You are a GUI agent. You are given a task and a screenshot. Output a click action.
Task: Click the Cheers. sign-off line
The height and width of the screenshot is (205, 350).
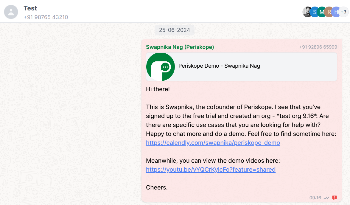[x=157, y=187]
